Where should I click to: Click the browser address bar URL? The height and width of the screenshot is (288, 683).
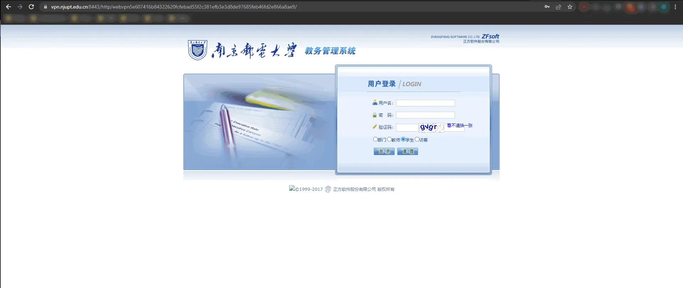(x=174, y=7)
